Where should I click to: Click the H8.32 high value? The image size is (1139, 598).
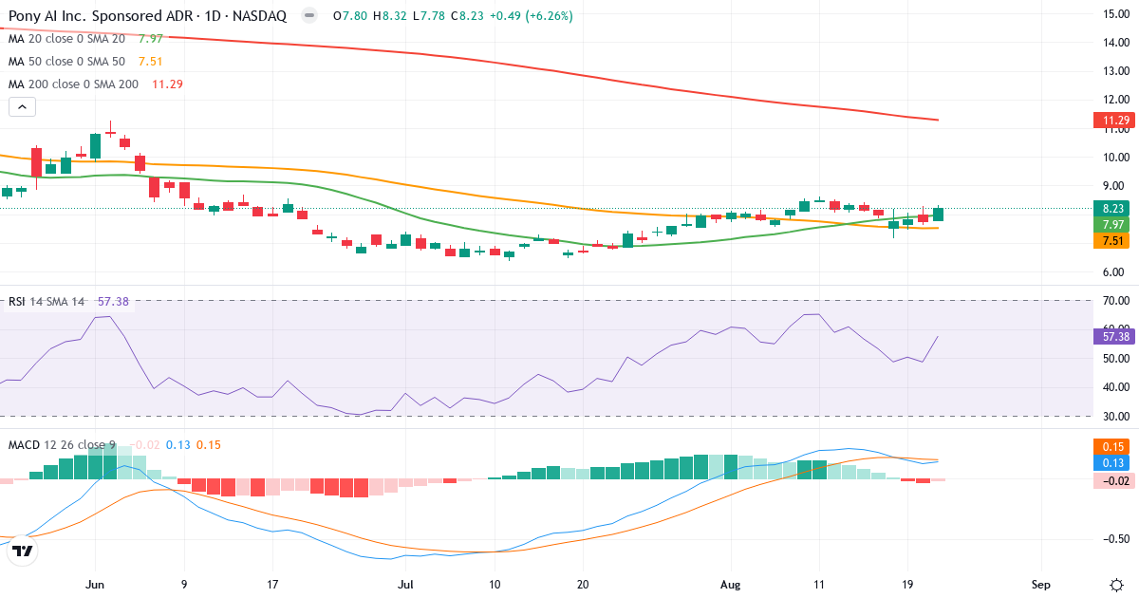pos(389,16)
